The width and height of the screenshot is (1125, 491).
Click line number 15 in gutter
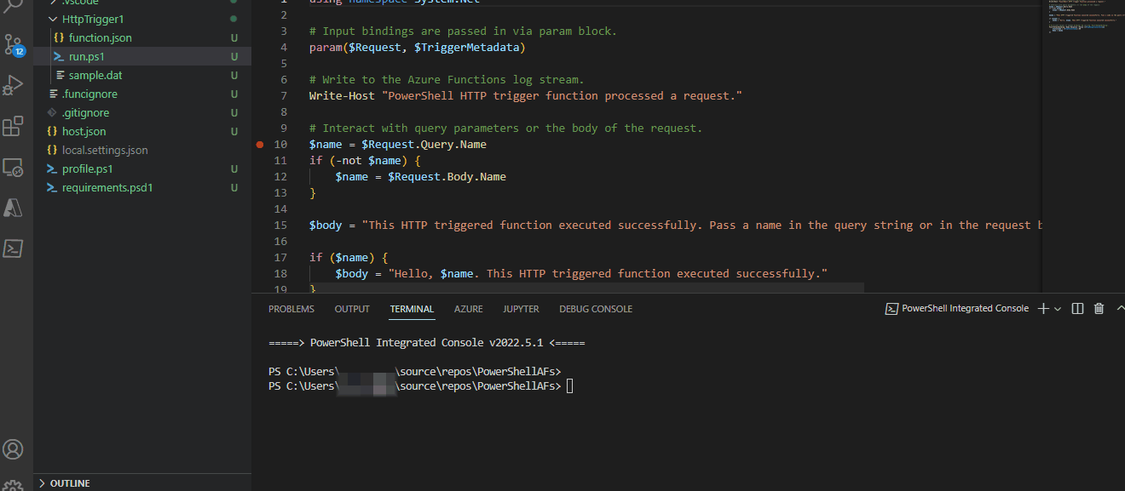pos(280,226)
